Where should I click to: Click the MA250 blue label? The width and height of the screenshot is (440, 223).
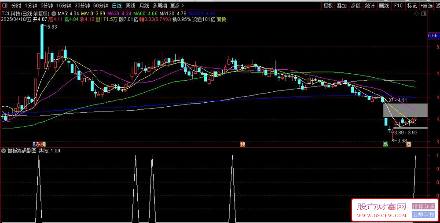[x=202, y=14]
